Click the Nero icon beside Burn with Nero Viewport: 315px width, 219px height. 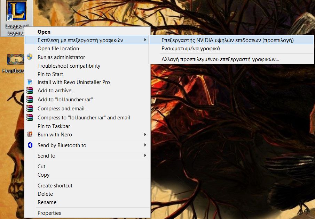coord(30,134)
